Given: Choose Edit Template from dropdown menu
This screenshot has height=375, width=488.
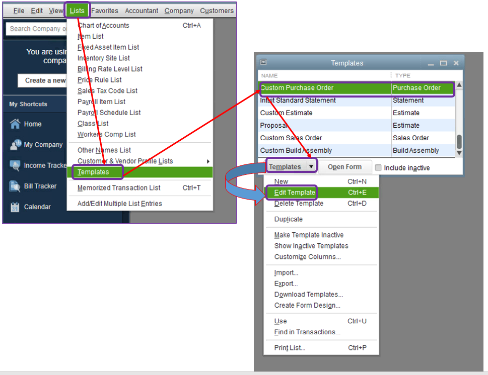Looking at the screenshot, I should [x=321, y=193].
